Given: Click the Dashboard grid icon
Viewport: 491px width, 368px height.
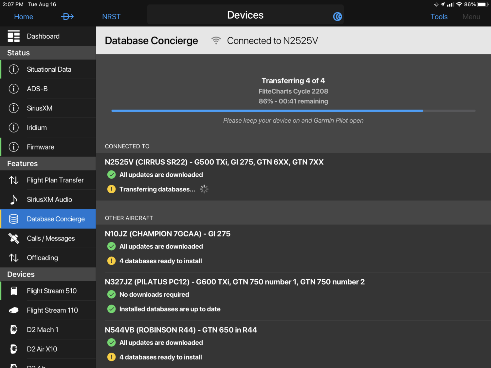Looking at the screenshot, I should (x=13, y=36).
